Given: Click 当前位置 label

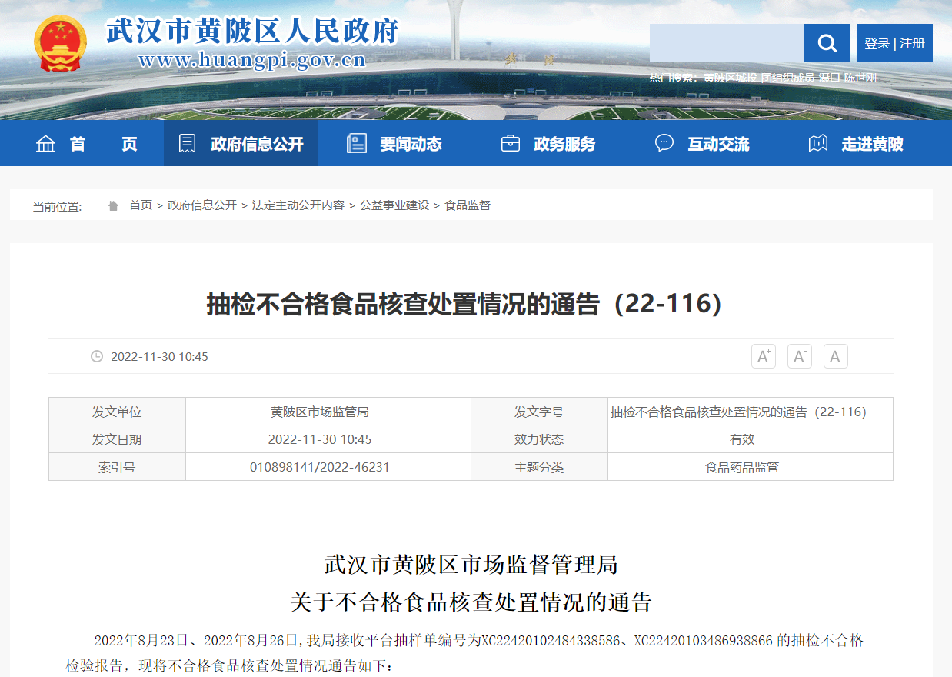Looking at the screenshot, I should 57,206.
